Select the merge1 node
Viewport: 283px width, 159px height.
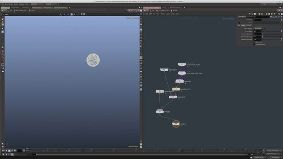[x=160, y=112]
